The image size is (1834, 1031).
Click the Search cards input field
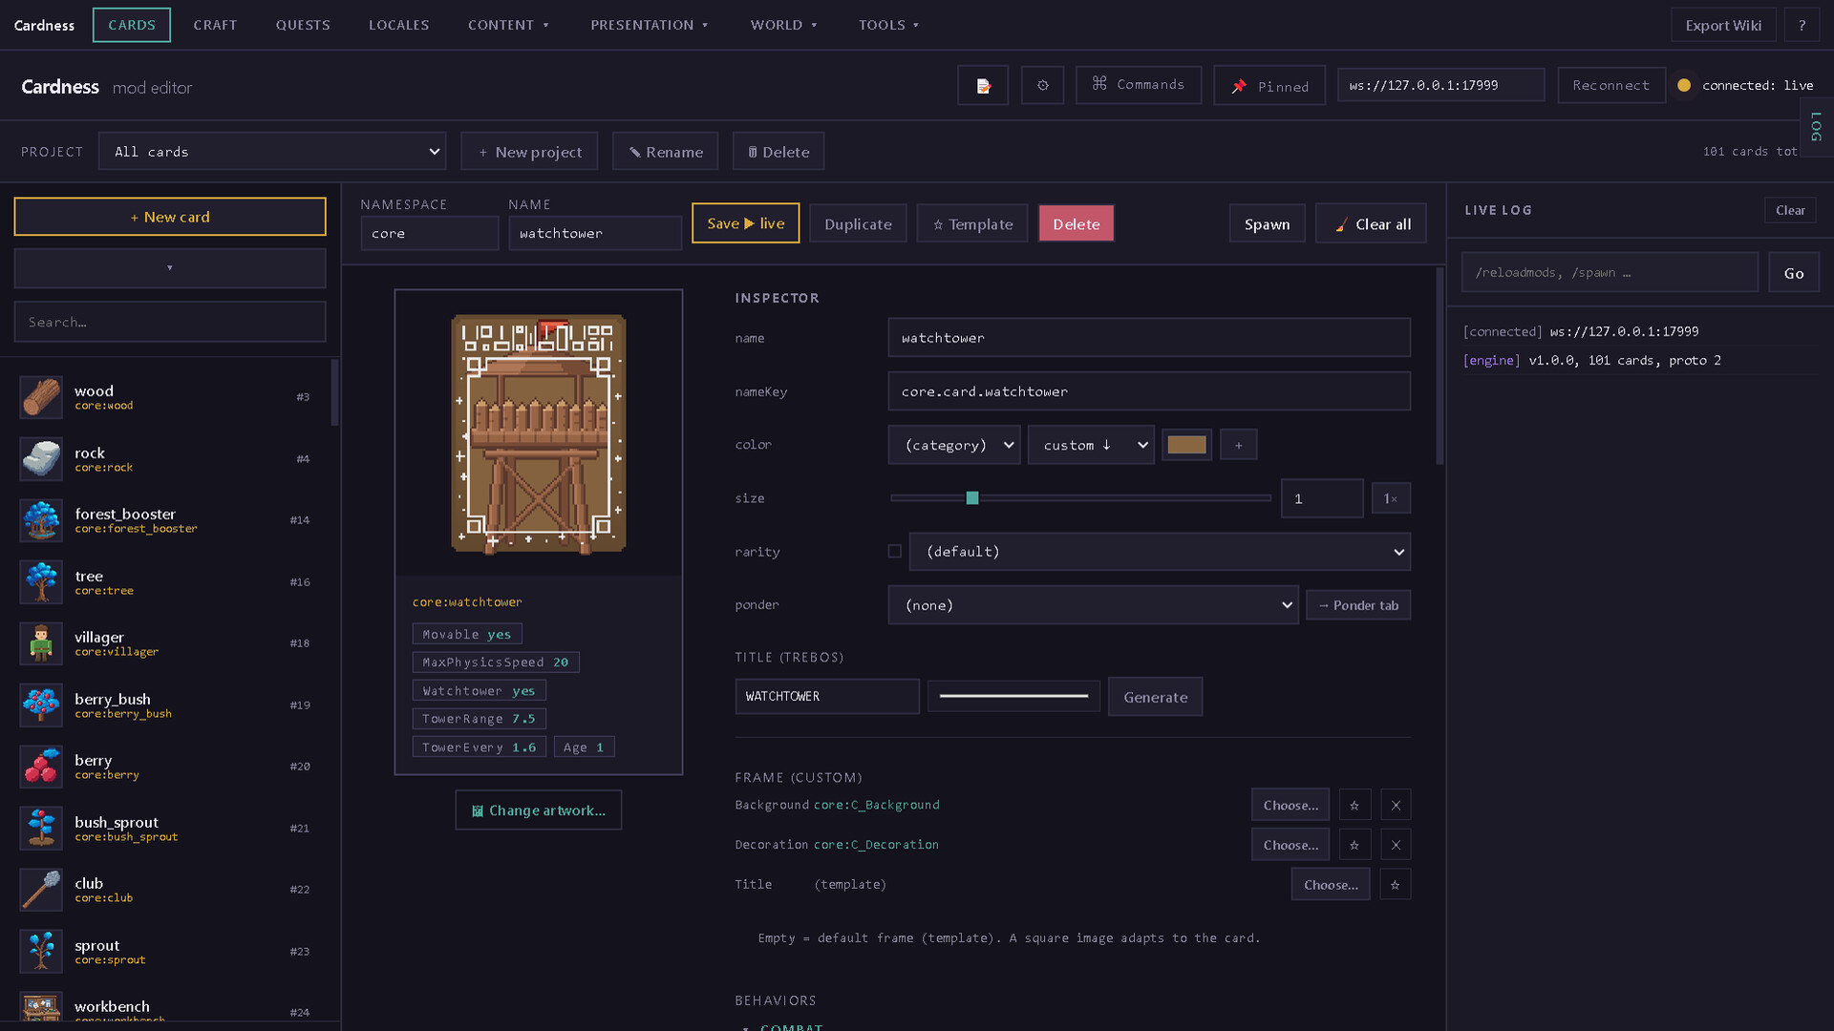pos(170,322)
